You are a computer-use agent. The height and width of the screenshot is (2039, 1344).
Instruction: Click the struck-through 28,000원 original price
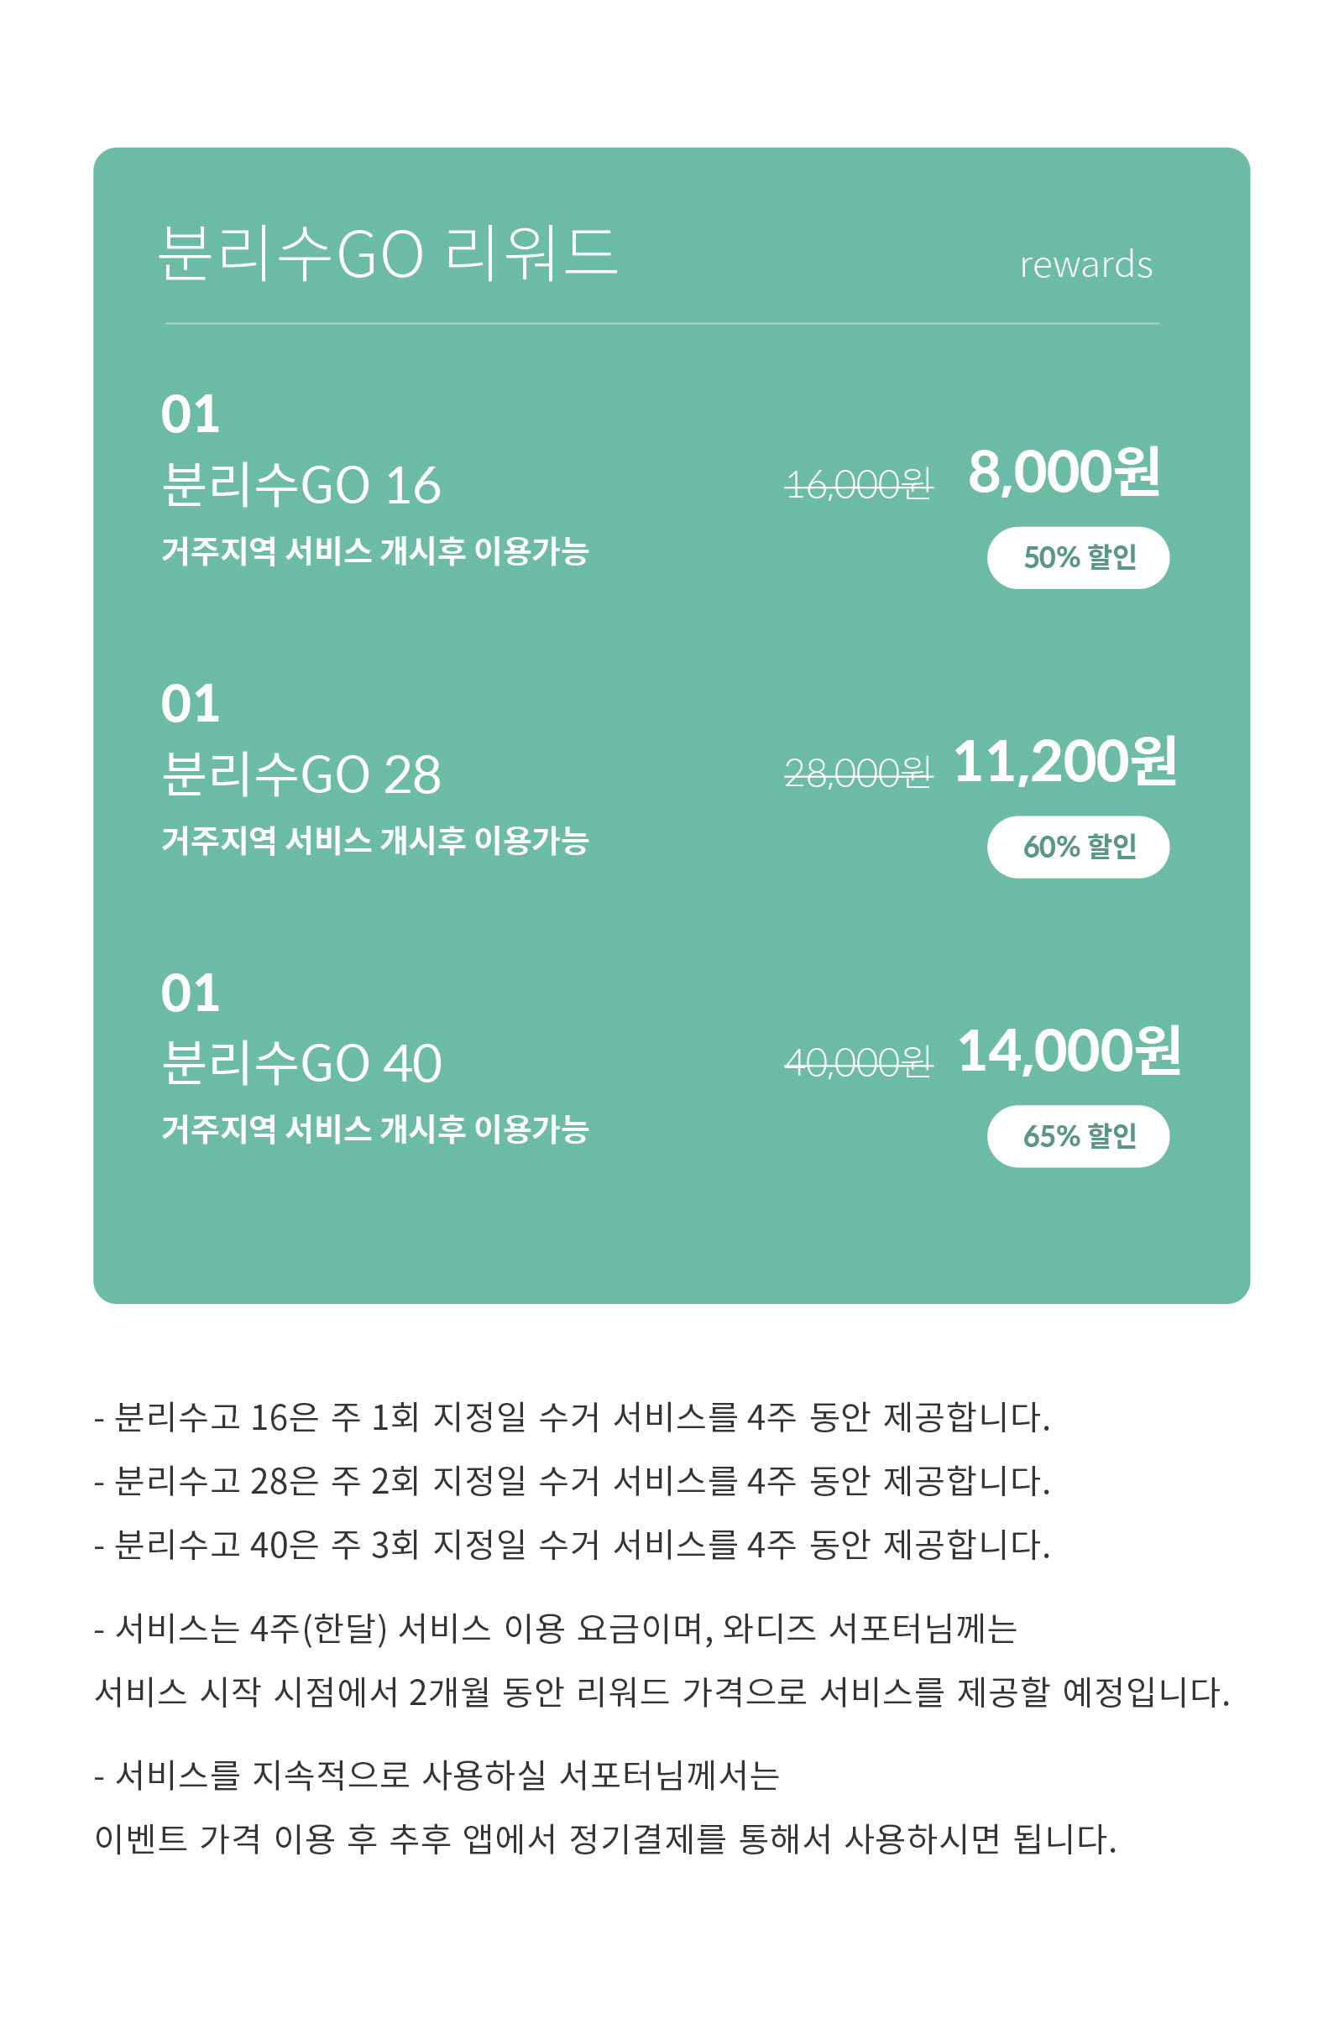pos(858,774)
